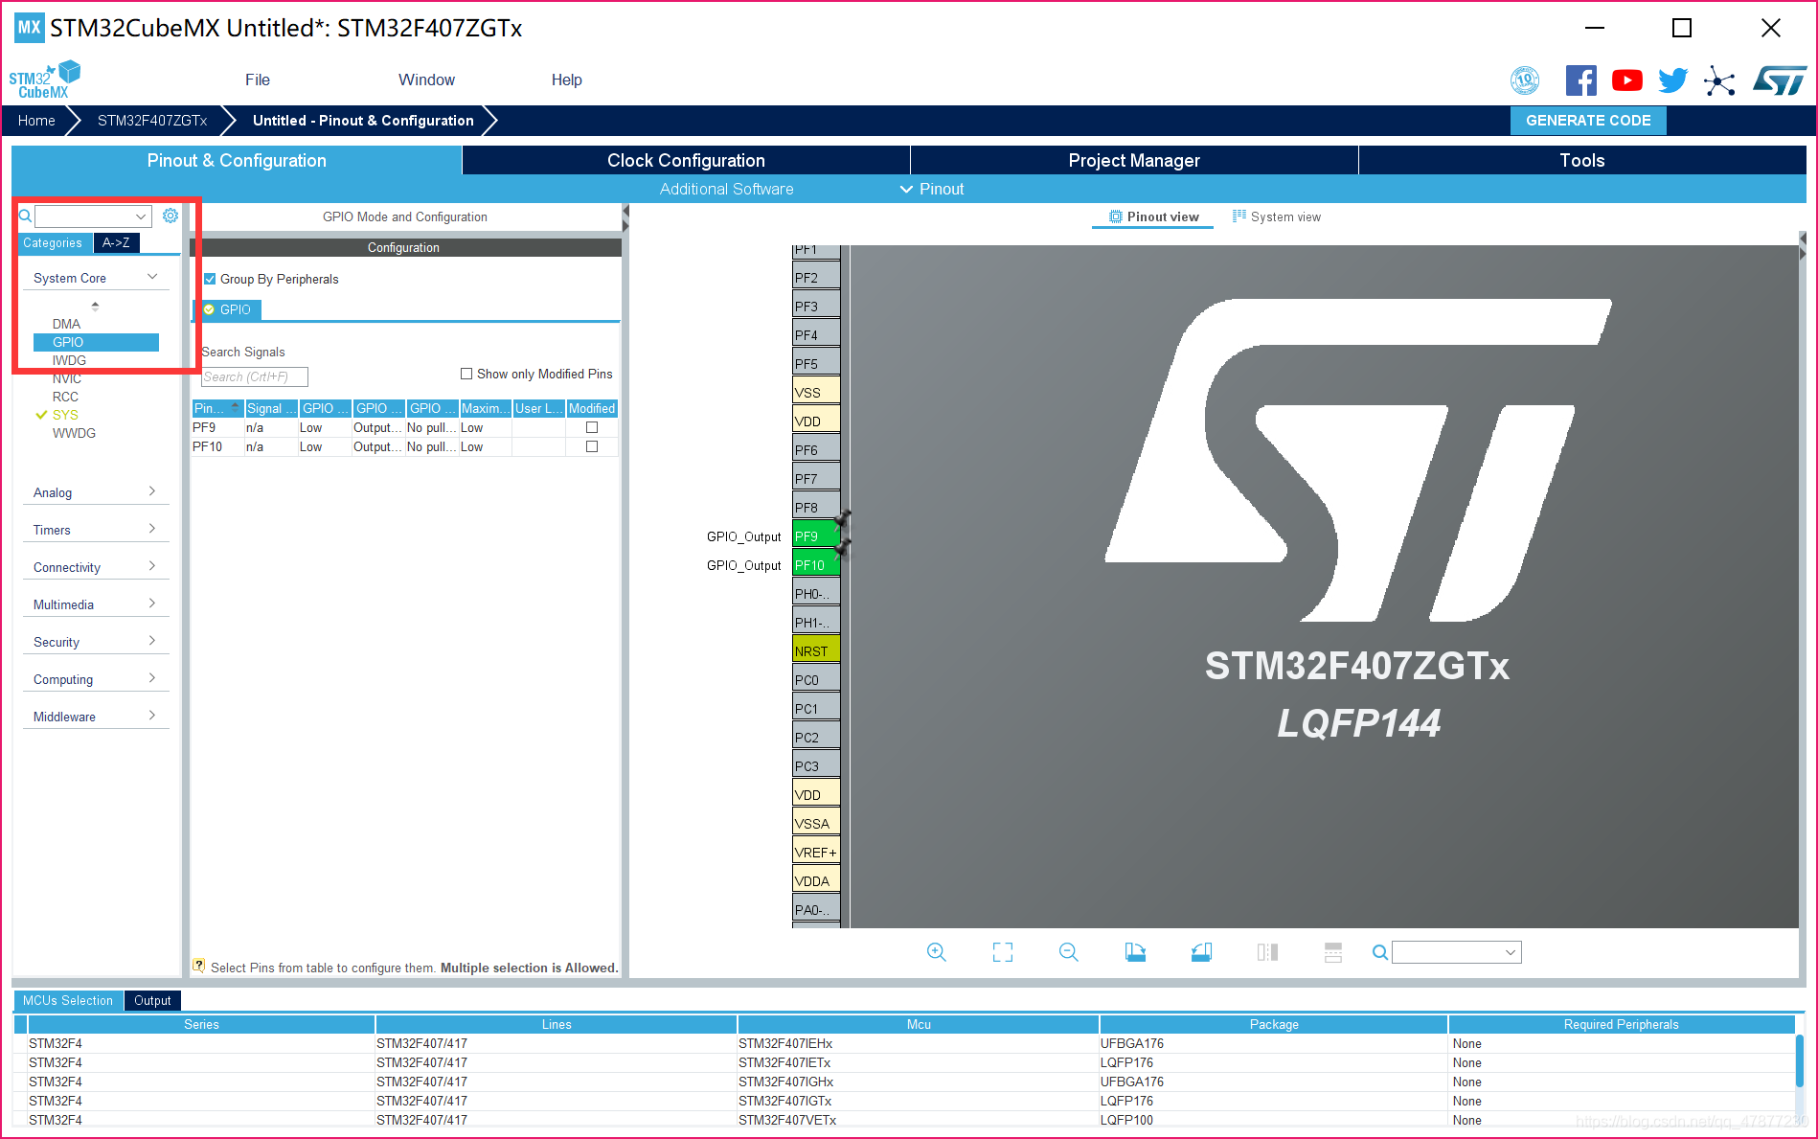The width and height of the screenshot is (1818, 1139).
Task: Click the pin search magnifier below the chip
Action: [x=1380, y=952]
